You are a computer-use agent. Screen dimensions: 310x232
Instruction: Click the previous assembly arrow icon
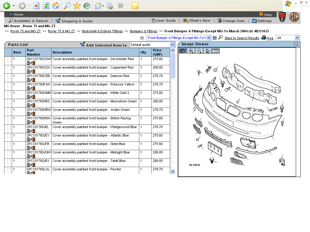pos(142,38)
